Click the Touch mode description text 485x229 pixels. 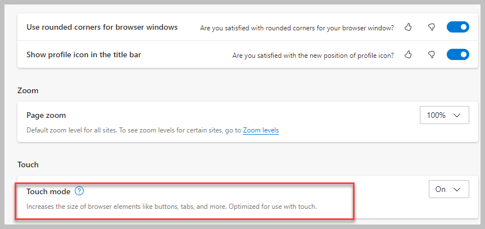tap(172, 207)
